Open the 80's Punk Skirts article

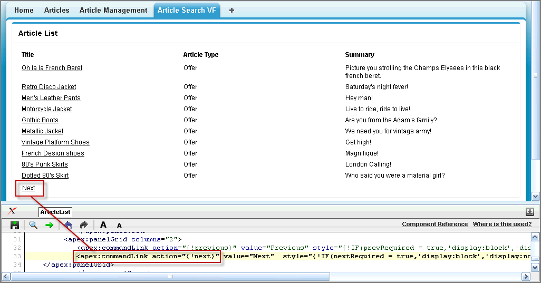click(45, 164)
